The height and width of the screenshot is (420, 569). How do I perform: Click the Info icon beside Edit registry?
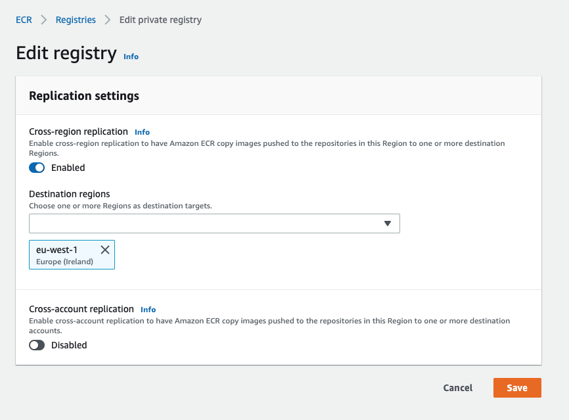click(x=131, y=57)
